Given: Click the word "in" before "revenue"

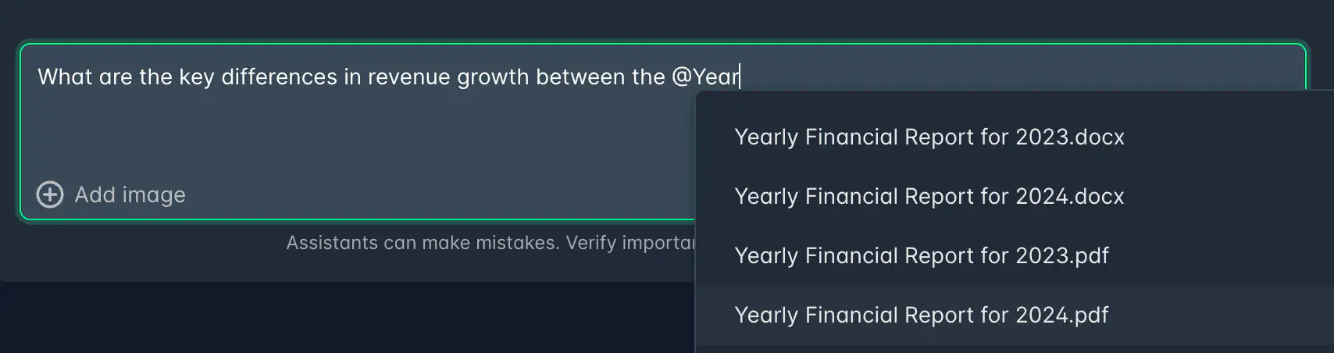Looking at the screenshot, I should coord(352,77).
